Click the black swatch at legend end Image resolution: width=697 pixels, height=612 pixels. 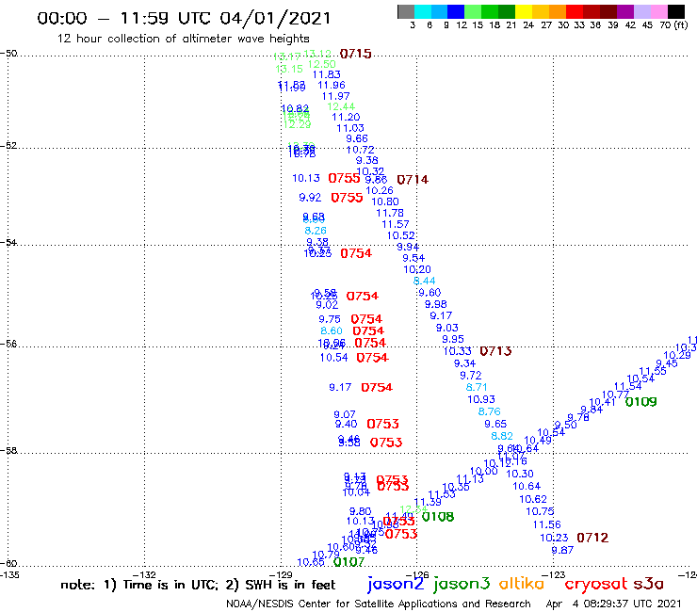[x=676, y=11]
